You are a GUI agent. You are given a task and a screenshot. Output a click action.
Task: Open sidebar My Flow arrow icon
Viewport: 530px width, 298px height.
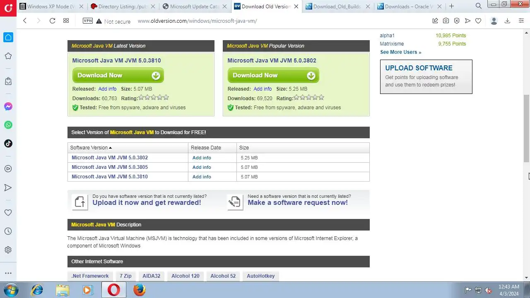coord(8,187)
